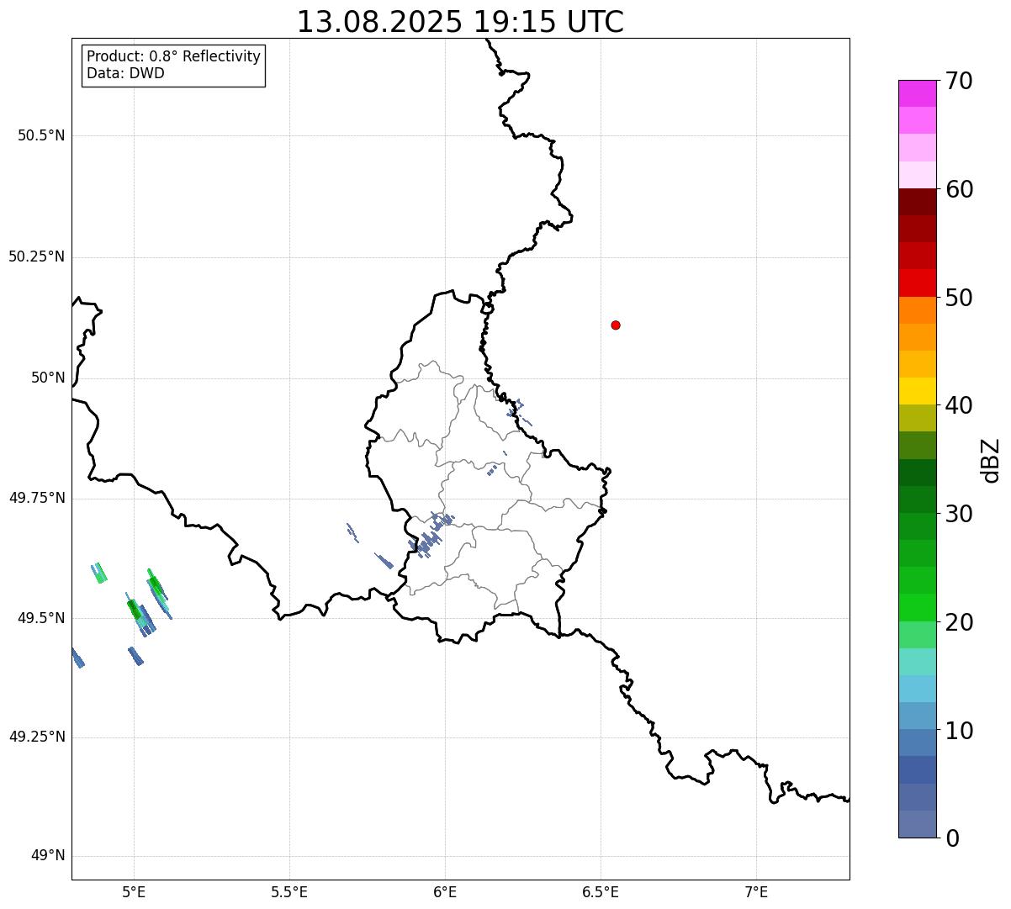The image size is (1011, 909).
Task: Click the colorbar "20" tick label
Action: tap(959, 622)
